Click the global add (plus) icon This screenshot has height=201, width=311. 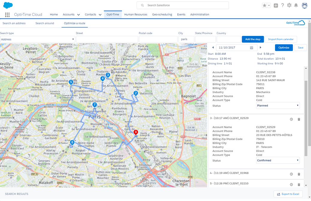[x=276, y=5]
